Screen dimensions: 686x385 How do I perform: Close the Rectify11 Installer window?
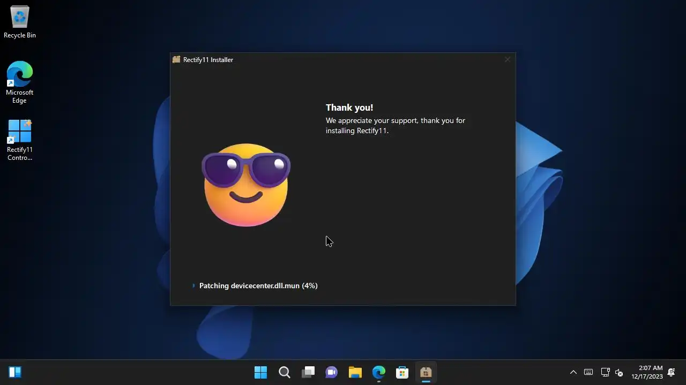coord(507,60)
